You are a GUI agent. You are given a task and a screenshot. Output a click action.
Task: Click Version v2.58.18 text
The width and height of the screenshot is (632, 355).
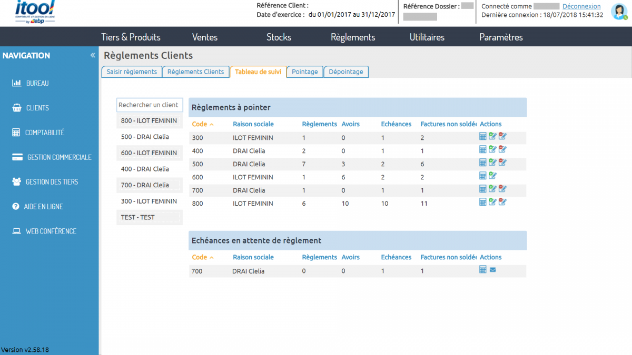coord(25,350)
